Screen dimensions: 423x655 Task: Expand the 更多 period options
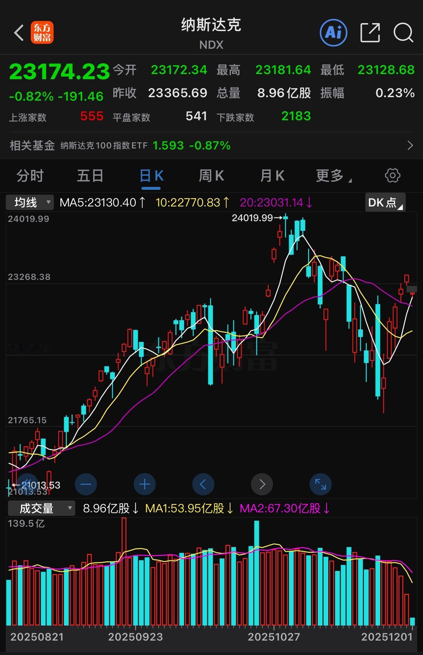[334, 176]
